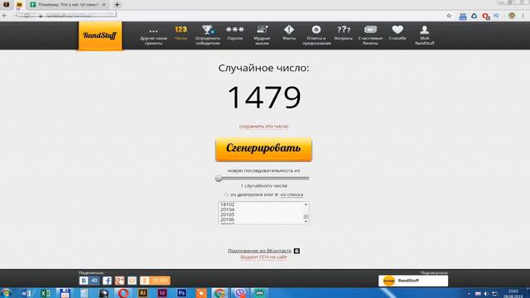Click the list scrollbar down arrow

tap(306, 221)
